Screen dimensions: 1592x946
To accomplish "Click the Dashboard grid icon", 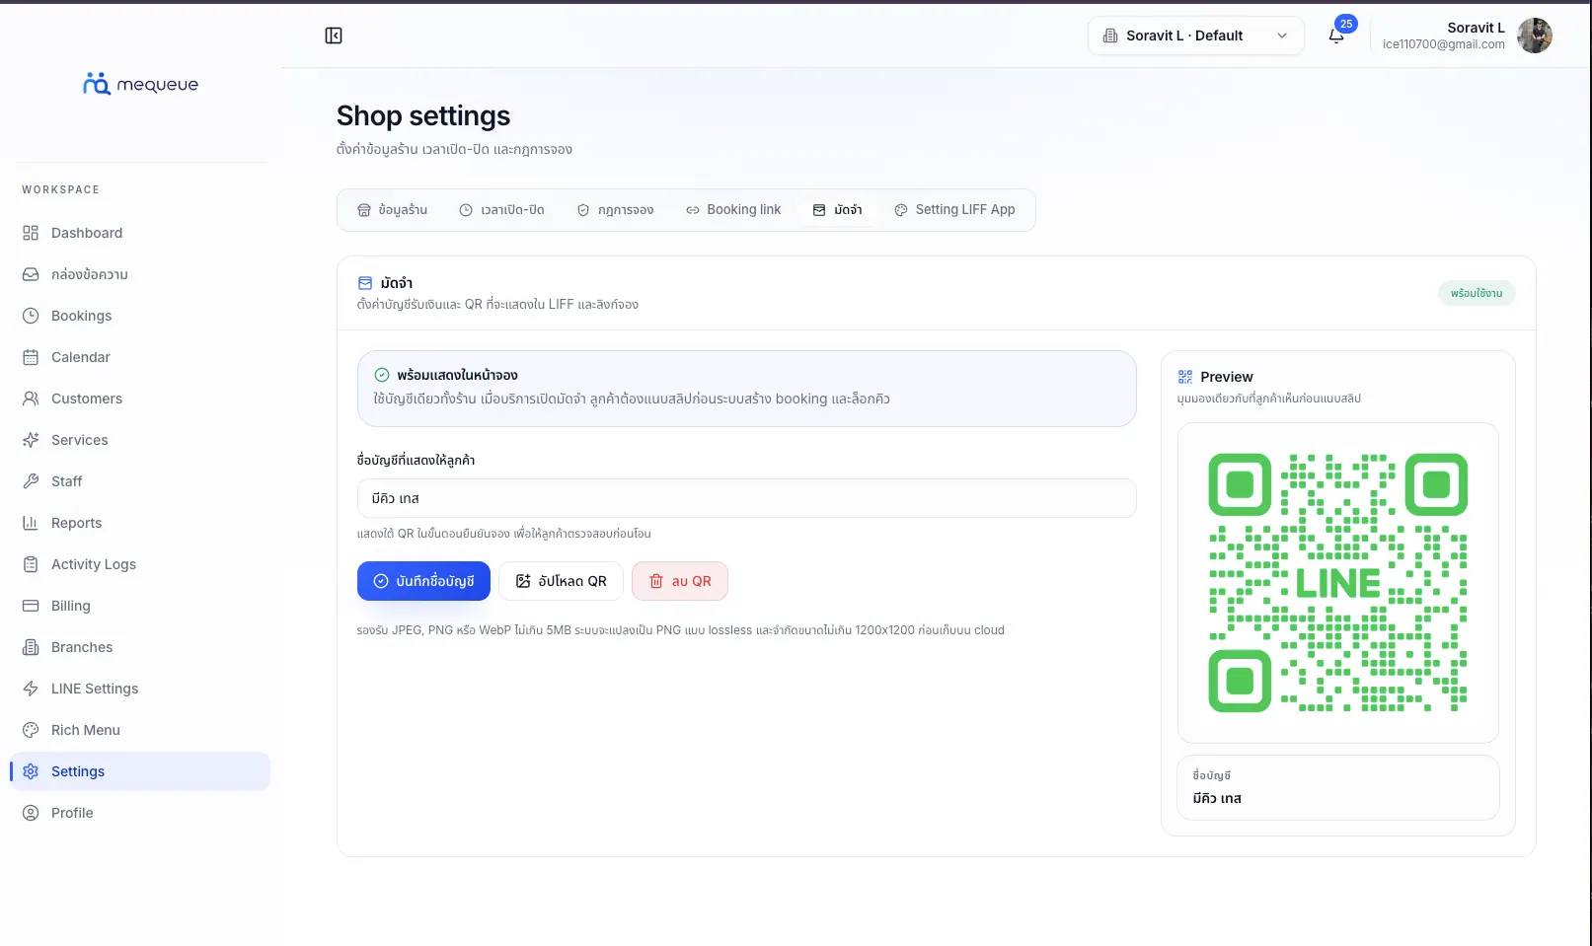I will pyautogui.click(x=31, y=233).
